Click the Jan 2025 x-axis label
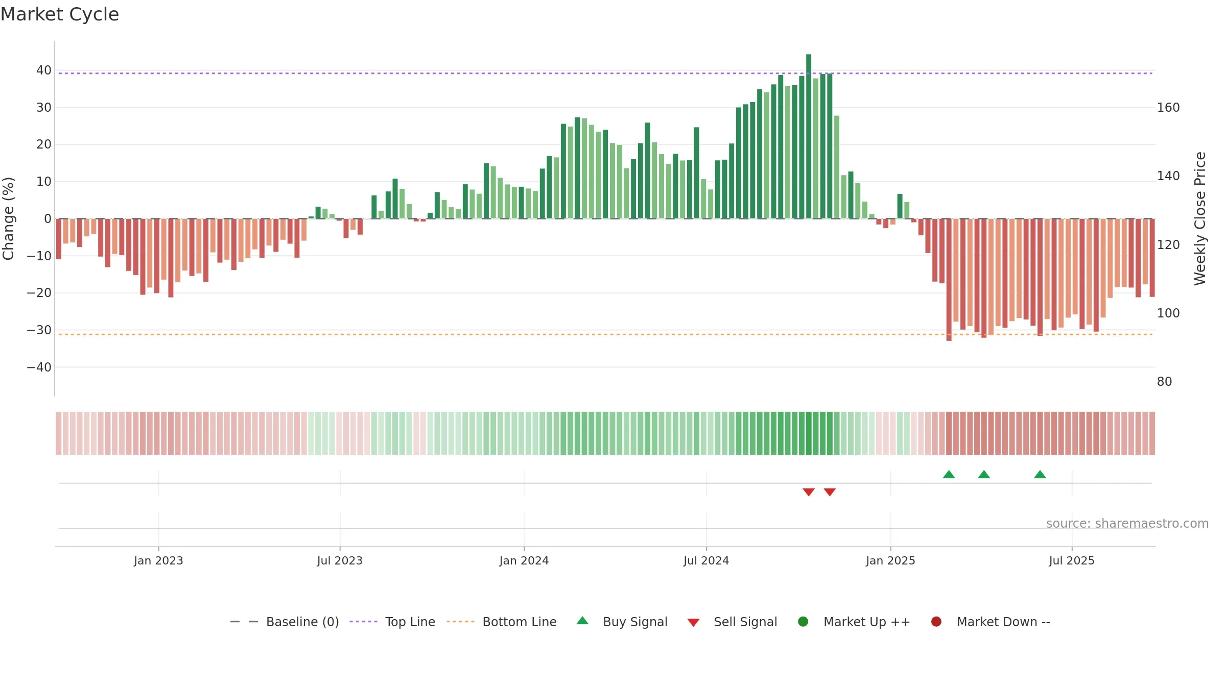Image resolution: width=1226 pixels, height=689 pixels. point(890,560)
